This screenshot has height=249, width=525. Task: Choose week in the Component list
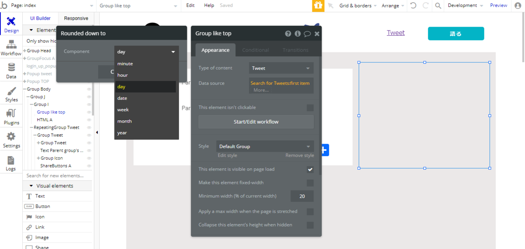click(x=147, y=109)
